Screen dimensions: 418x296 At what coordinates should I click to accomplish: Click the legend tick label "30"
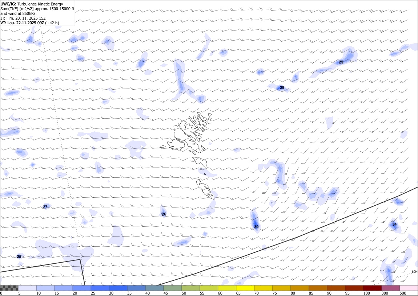tap(111, 293)
